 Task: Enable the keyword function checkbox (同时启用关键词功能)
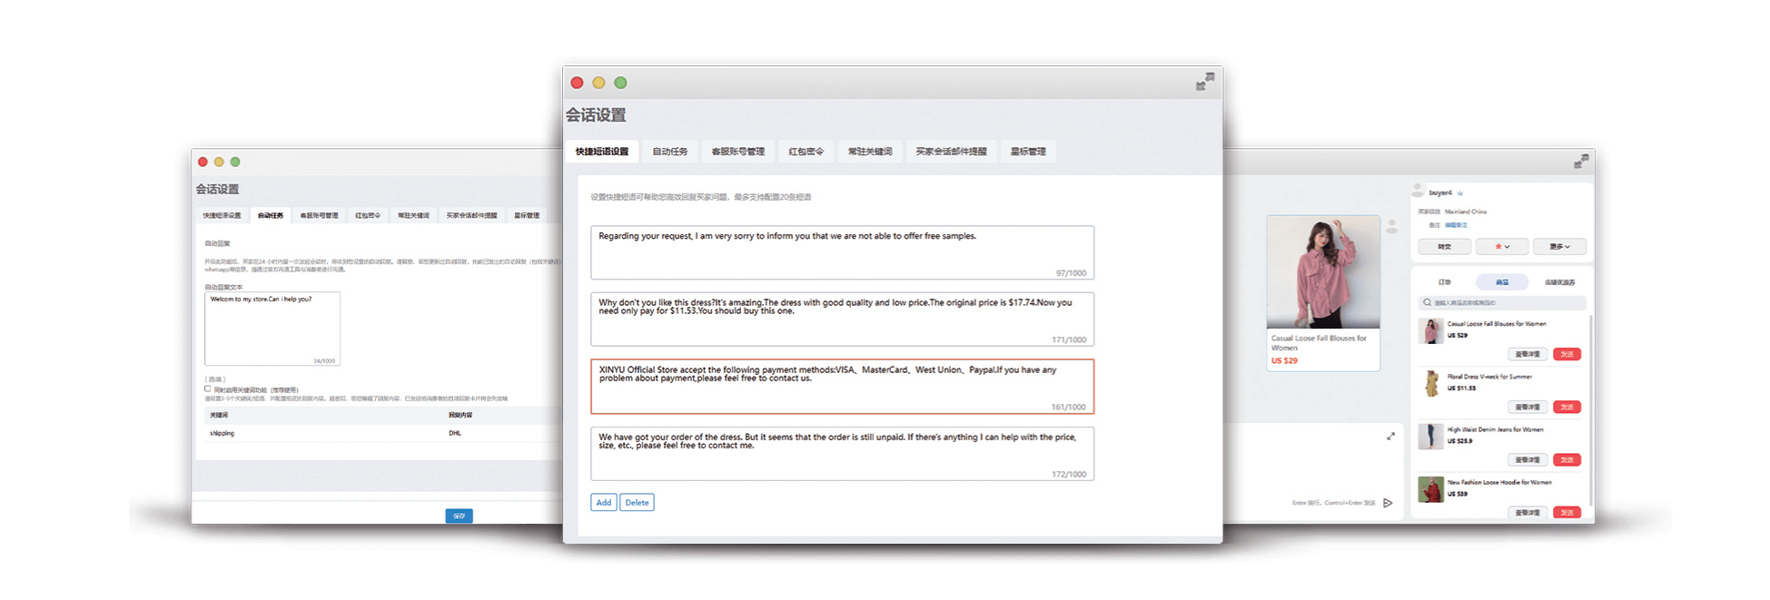pyautogui.click(x=208, y=389)
